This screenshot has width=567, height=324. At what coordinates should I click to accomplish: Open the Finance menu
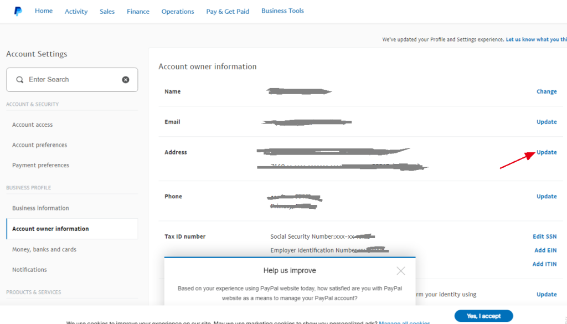(138, 12)
